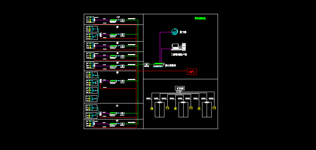The width and height of the screenshot is (316, 150).
Task: Click yellow icon left of the middle door
Action: [x=175, y=108]
